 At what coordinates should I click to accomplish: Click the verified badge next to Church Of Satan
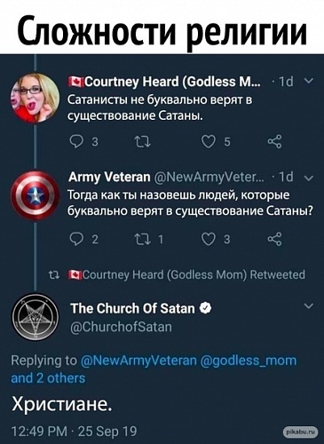tap(206, 308)
